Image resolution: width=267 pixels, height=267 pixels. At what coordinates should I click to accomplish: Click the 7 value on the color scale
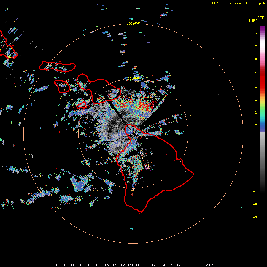tap(256, 33)
